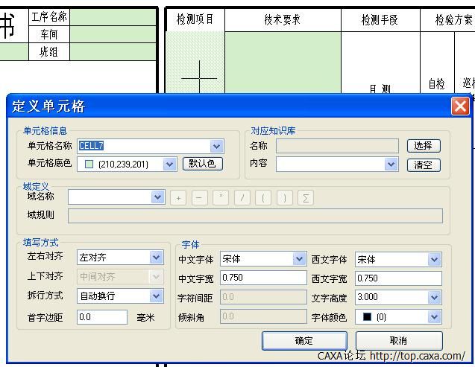Open the 单元格名称 dropdown showing CELL7
475x367 pixels.
click(x=216, y=147)
